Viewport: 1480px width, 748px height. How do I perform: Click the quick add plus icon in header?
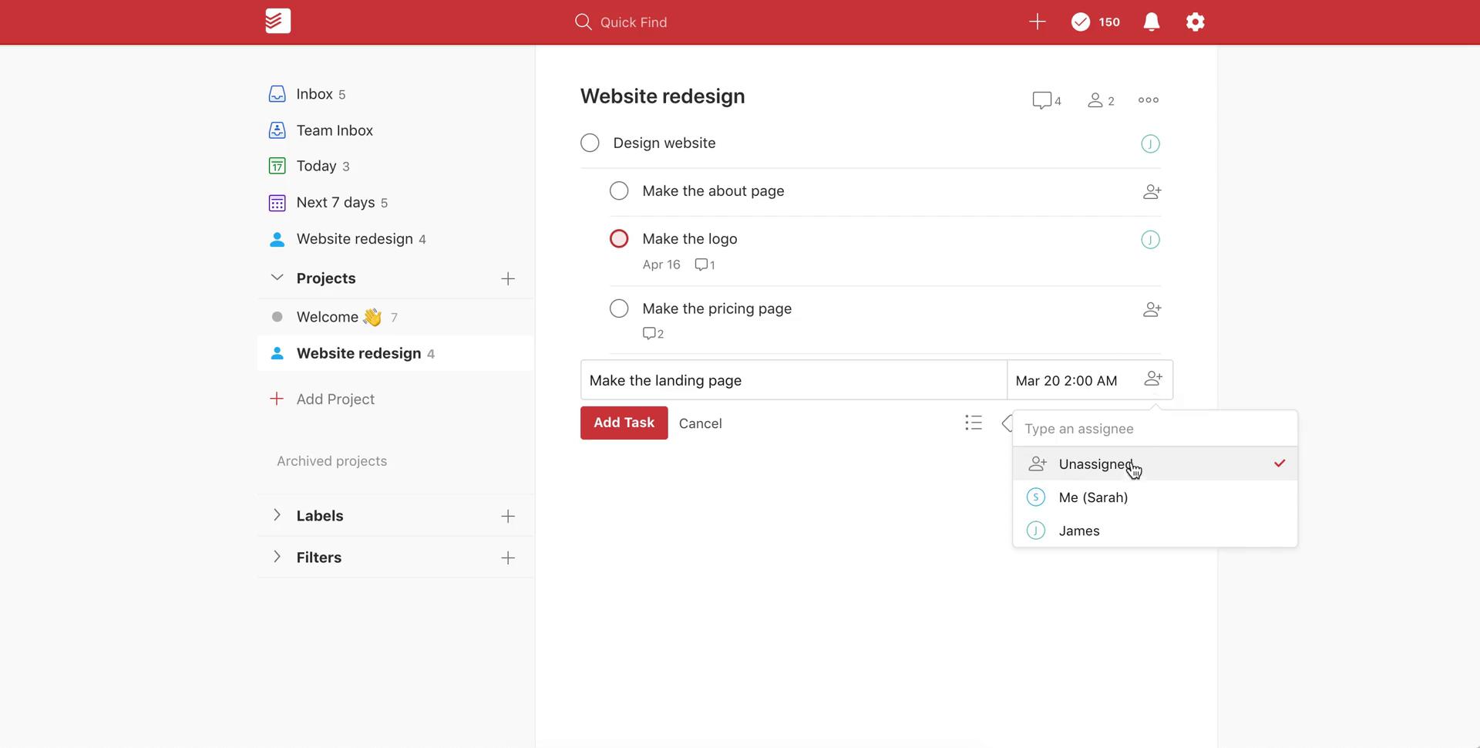point(1037,22)
